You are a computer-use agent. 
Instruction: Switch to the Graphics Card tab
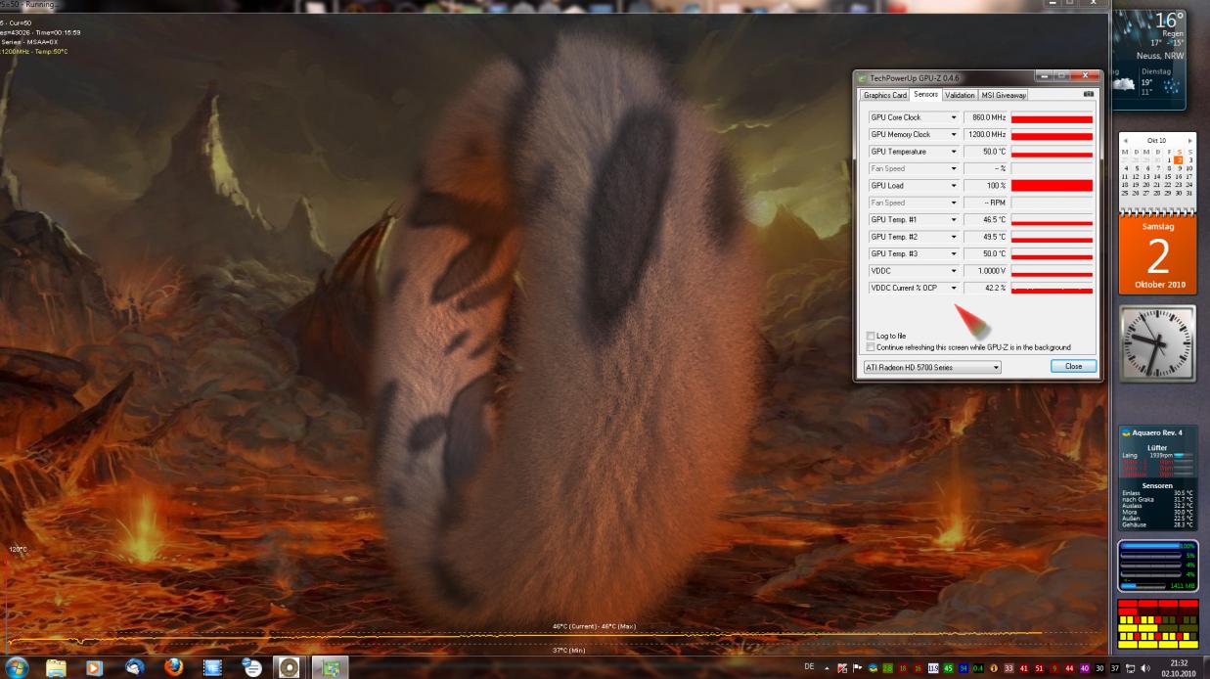[884, 95]
